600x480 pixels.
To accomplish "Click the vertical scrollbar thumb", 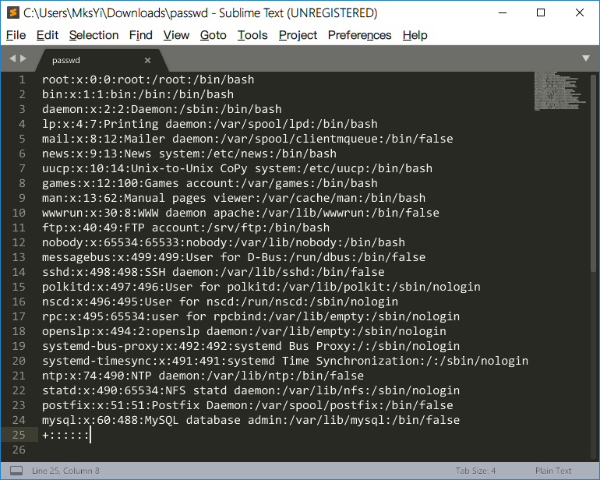I will tap(593, 173).
